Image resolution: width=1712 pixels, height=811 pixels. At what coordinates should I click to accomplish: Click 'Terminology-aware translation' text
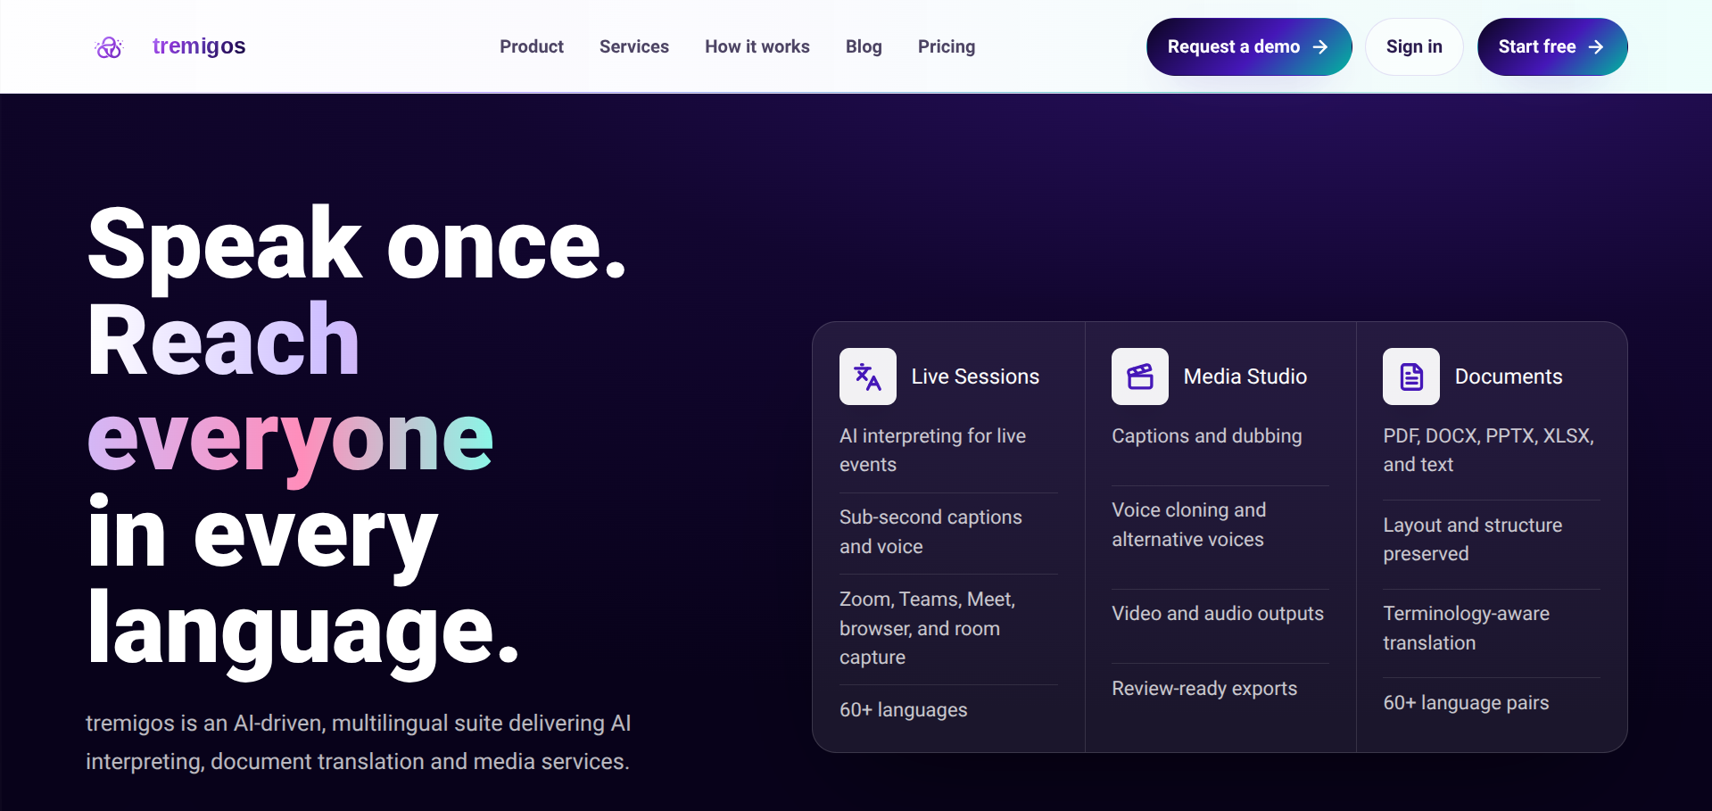click(x=1466, y=628)
